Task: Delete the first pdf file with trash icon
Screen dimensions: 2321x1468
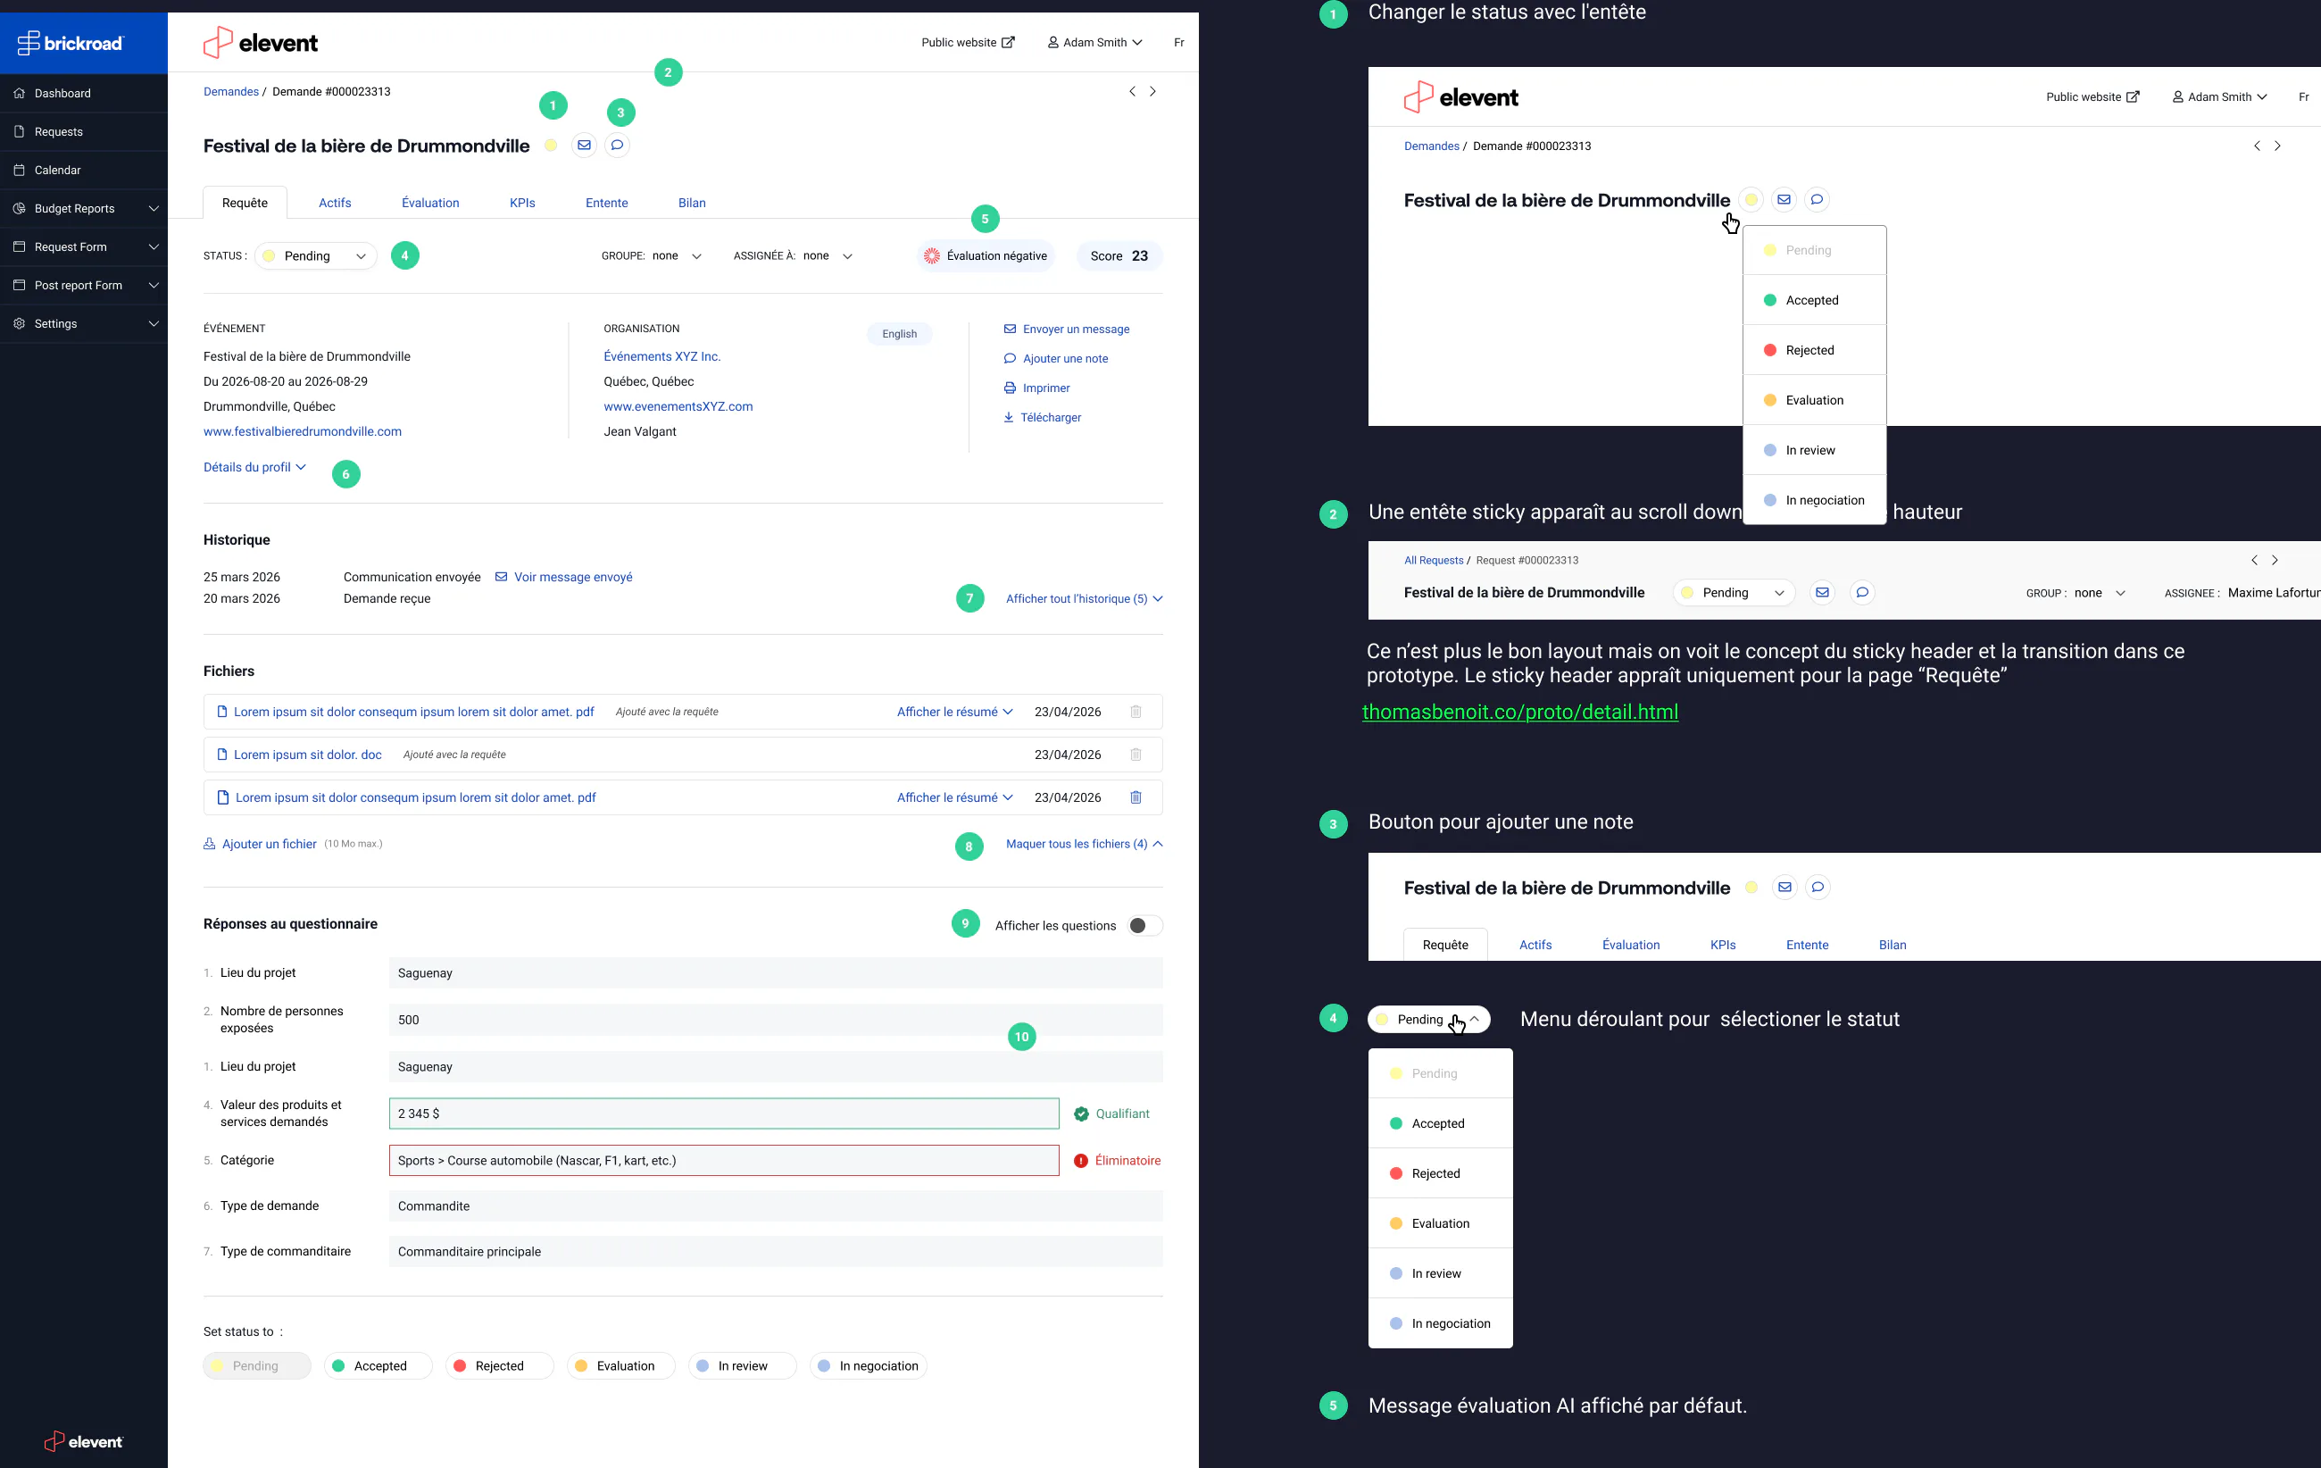Action: (1136, 713)
